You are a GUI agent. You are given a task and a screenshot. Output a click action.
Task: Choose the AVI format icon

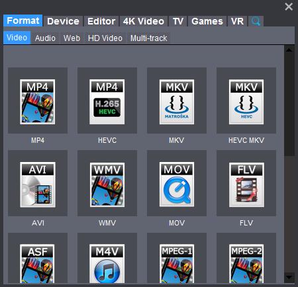pyautogui.click(x=38, y=184)
